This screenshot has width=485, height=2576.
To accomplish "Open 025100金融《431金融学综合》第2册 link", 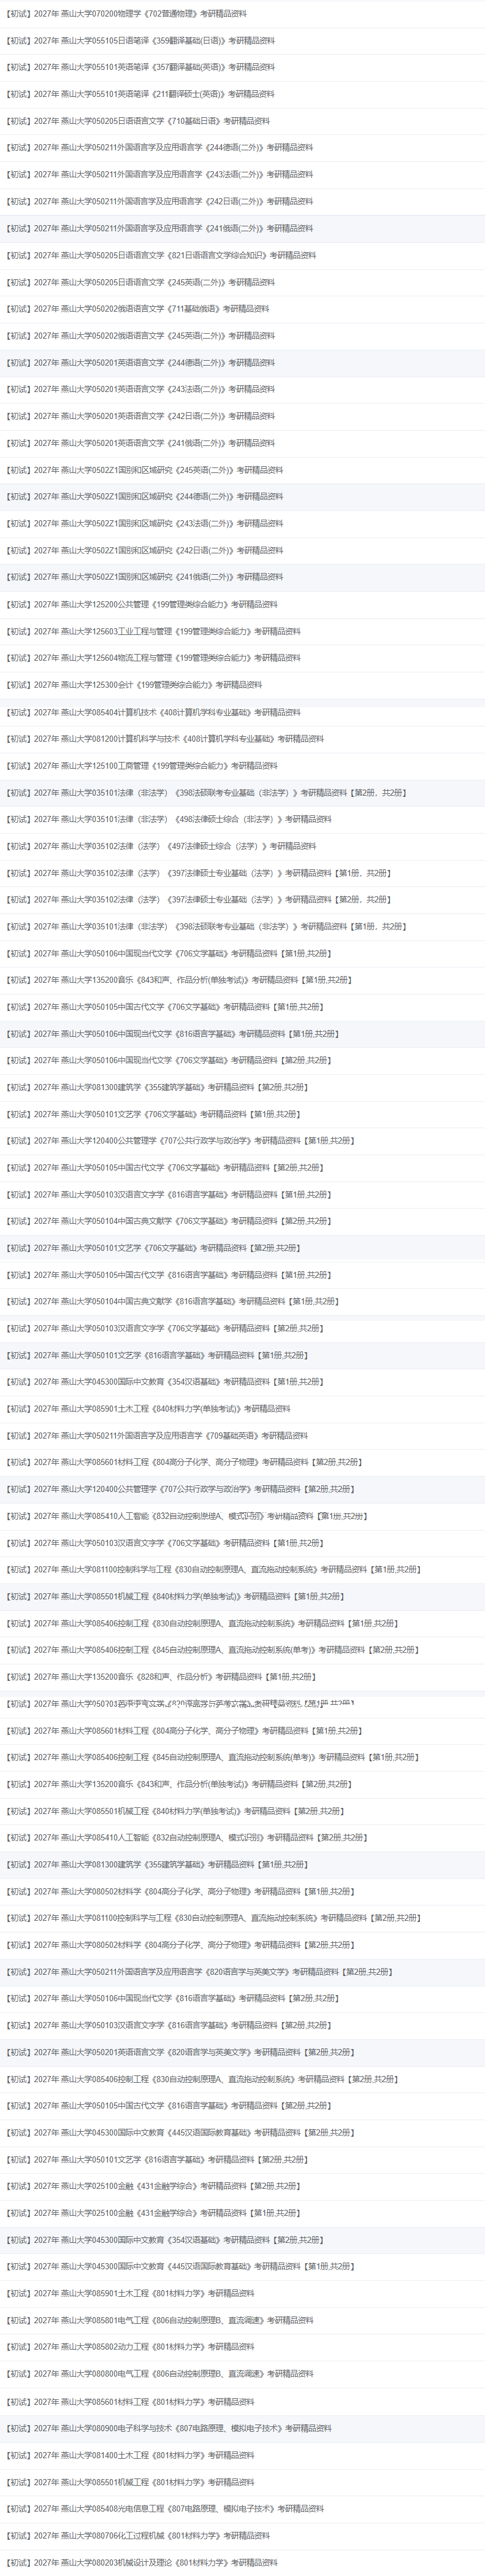I will click(154, 2186).
